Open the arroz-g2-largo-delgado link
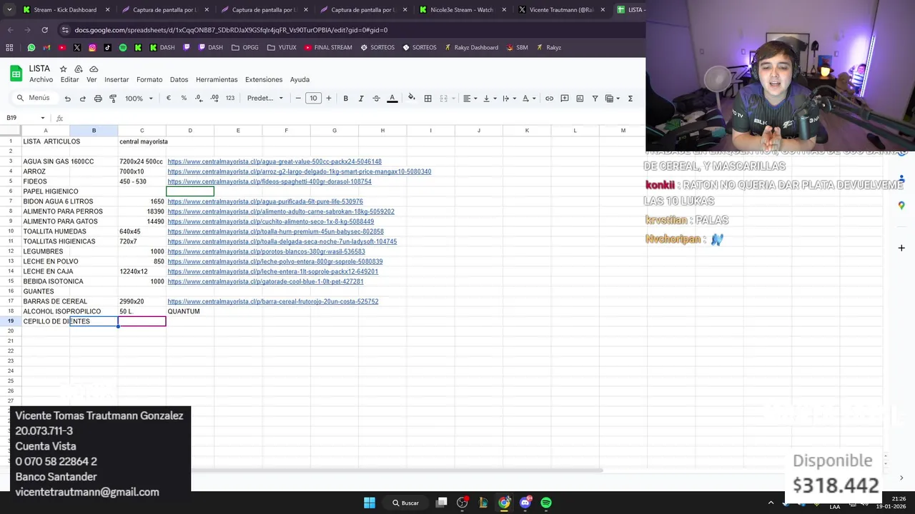 click(x=299, y=171)
